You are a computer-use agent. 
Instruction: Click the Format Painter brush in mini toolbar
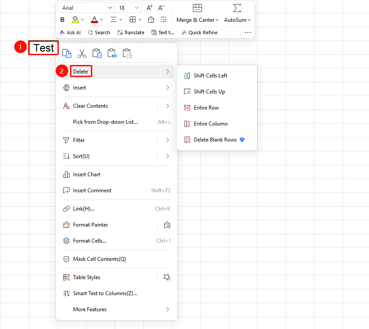151,20
